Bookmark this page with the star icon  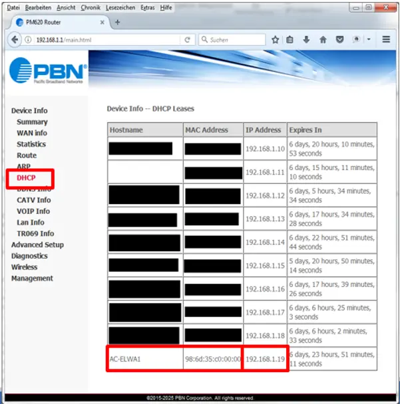275,40
